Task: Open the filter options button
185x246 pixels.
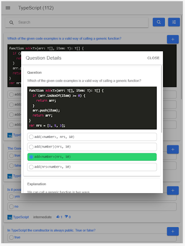Action: (174, 22)
